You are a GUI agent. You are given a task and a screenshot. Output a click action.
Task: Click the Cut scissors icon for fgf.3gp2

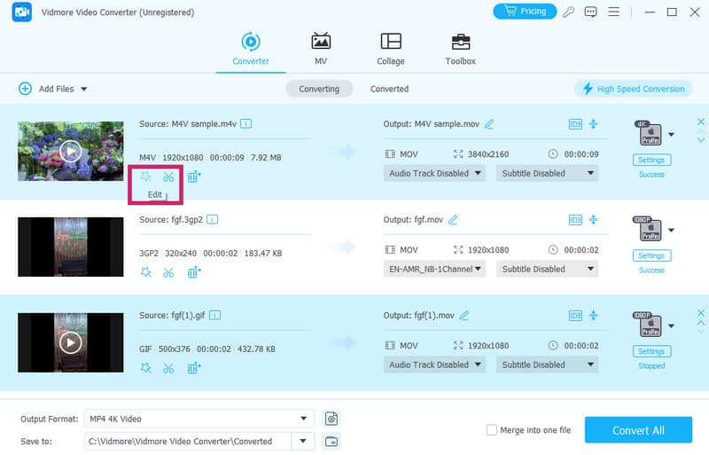[168, 272]
